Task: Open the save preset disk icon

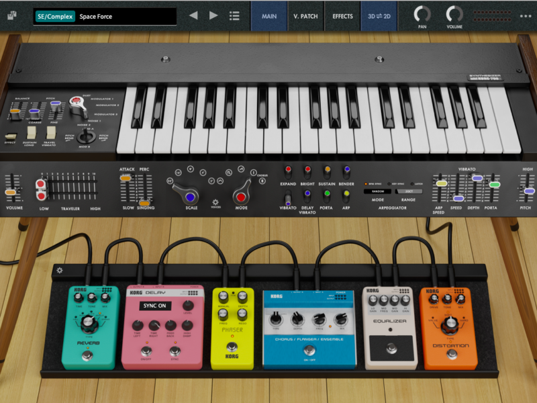Action: click(12, 15)
